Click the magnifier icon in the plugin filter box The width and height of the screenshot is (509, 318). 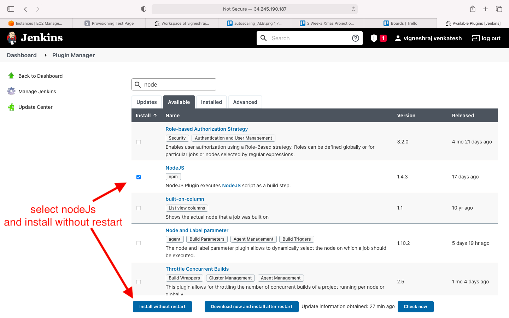click(x=138, y=84)
